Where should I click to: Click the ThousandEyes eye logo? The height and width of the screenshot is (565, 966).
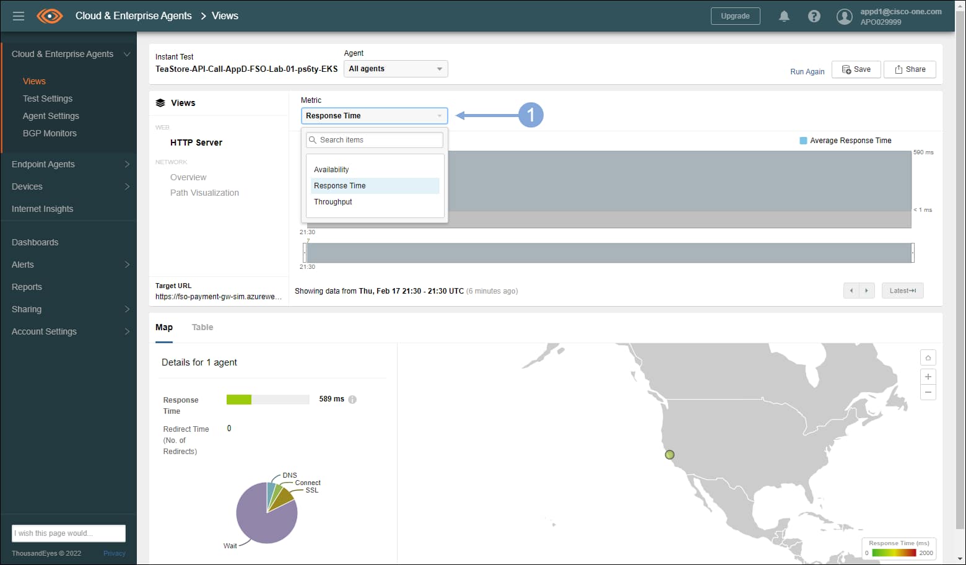point(50,16)
